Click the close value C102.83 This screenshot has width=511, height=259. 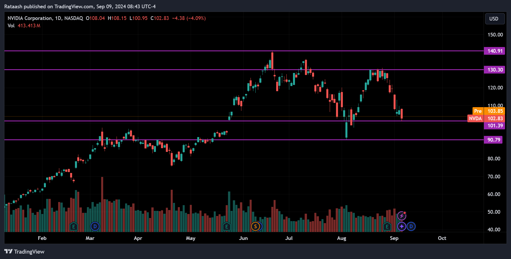(x=160, y=18)
